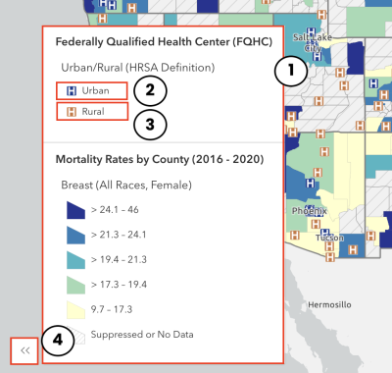Click the Hermosillo city label on map
392x373 pixels.
pyautogui.click(x=329, y=305)
